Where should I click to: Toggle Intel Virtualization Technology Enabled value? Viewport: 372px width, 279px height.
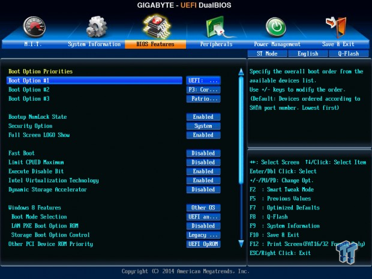pyautogui.click(x=203, y=181)
